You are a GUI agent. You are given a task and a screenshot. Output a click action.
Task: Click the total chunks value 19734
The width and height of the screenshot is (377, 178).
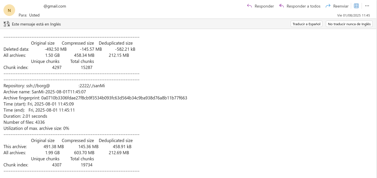(87, 165)
